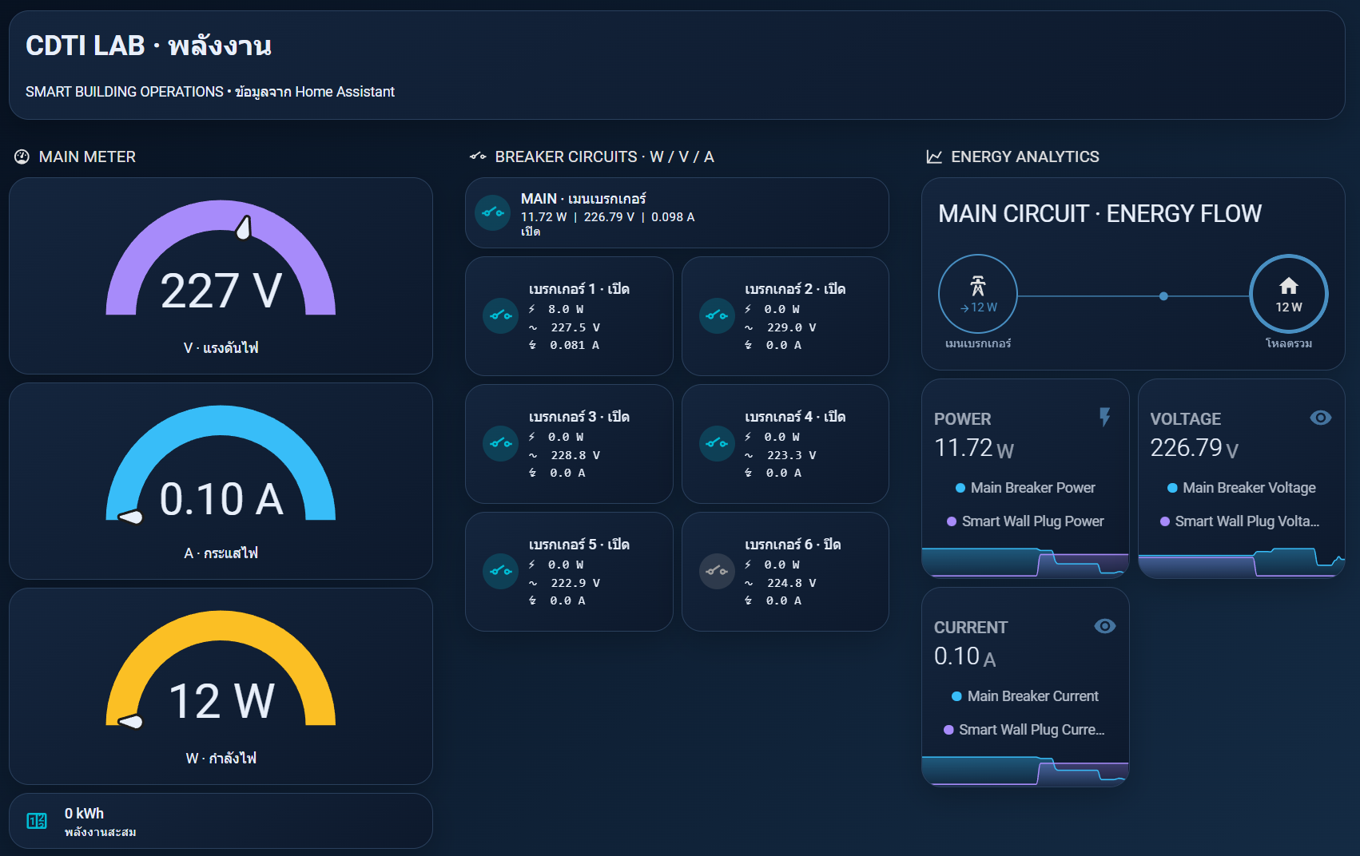Image resolution: width=1360 pixels, height=856 pixels.
Task: Click the POWER history sparkline graph
Action: pyautogui.click(x=1025, y=562)
